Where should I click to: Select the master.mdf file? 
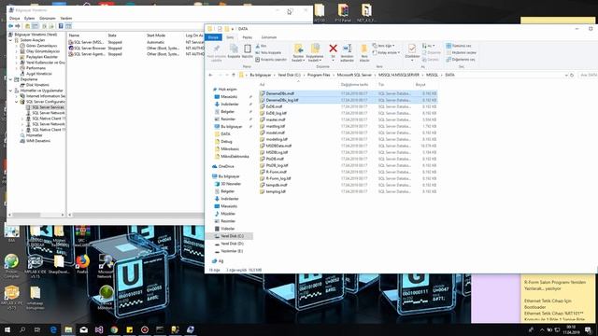pos(276,119)
